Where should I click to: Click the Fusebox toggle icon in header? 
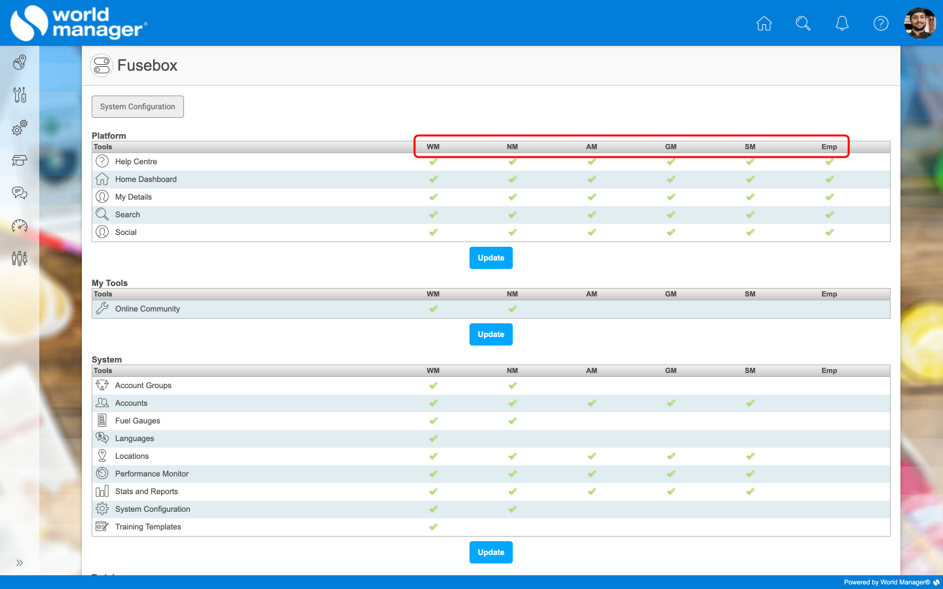(102, 65)
